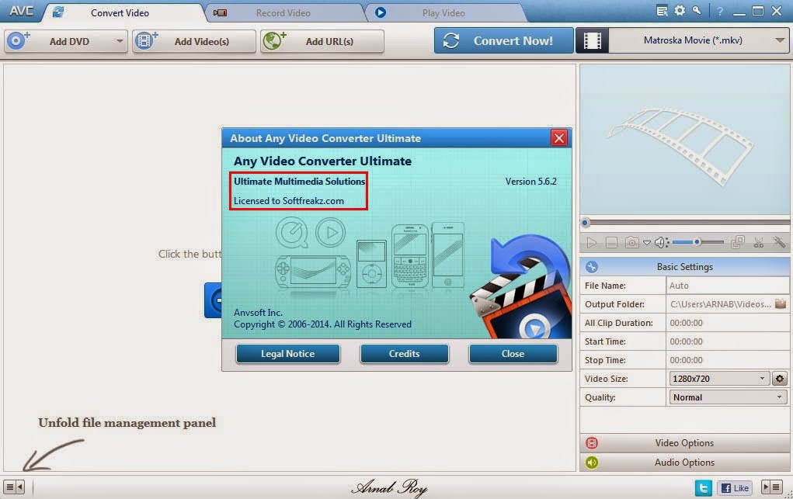Switch to the Record Video tab
This screenshot has height=499, width=793.
point(283,13)
